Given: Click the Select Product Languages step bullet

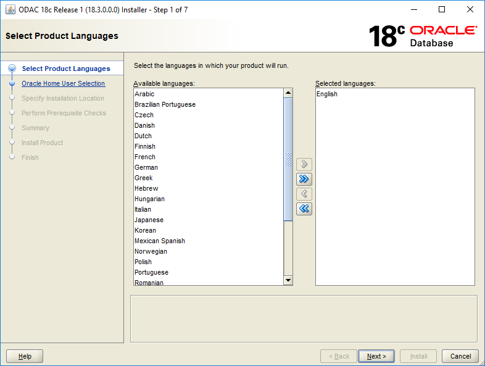Looking at the screenshot, I should click(x=12, y=69).
